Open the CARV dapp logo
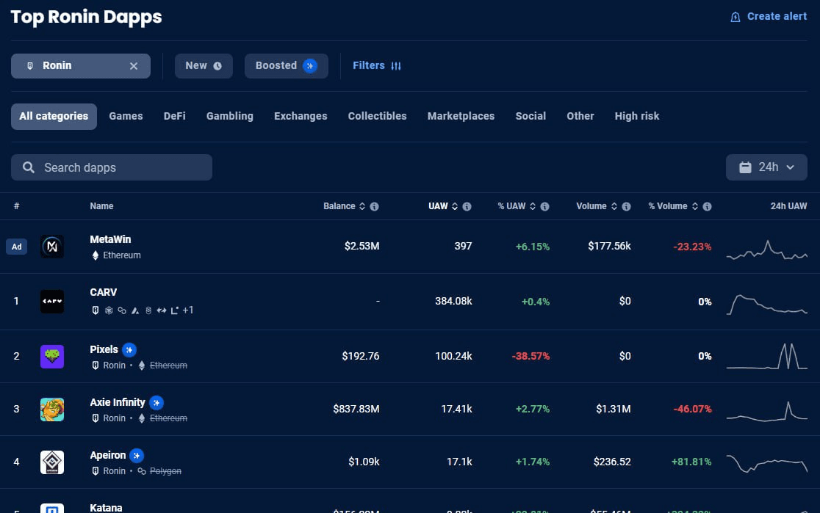This screenshot has height=513, width=820. (52, 302)
